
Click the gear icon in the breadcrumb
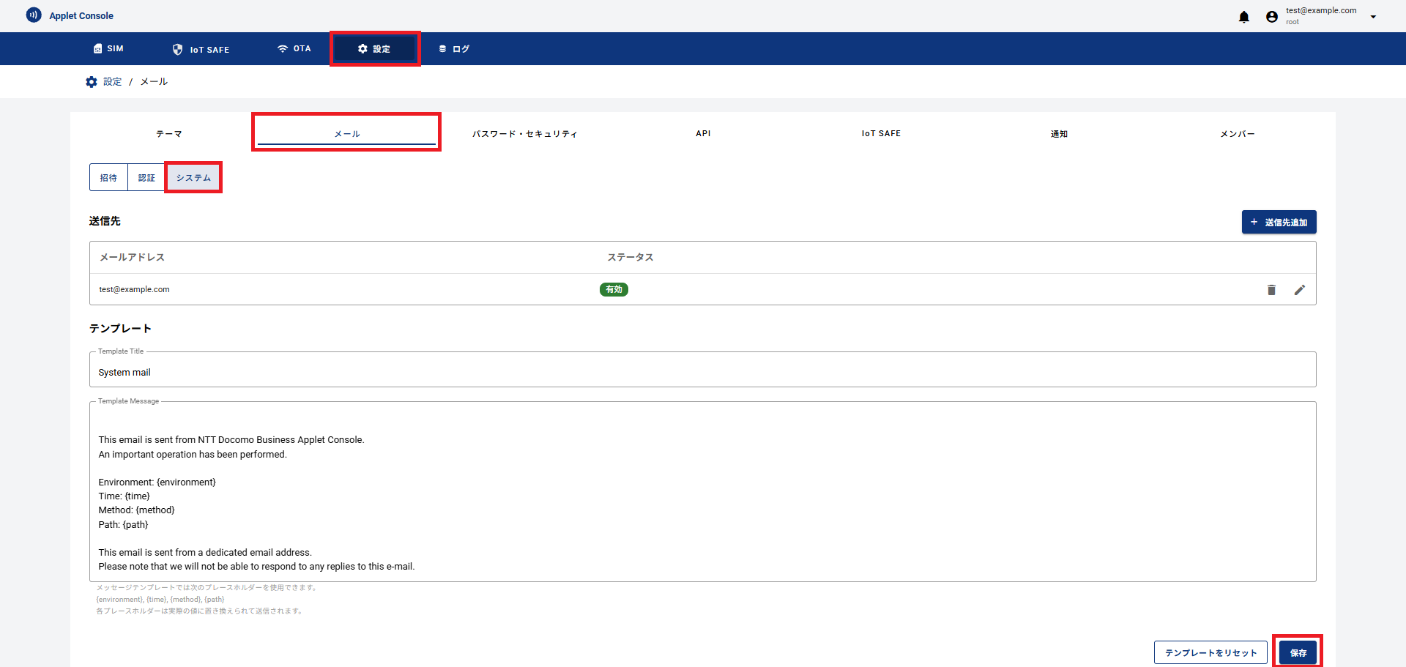coord(92,82)
